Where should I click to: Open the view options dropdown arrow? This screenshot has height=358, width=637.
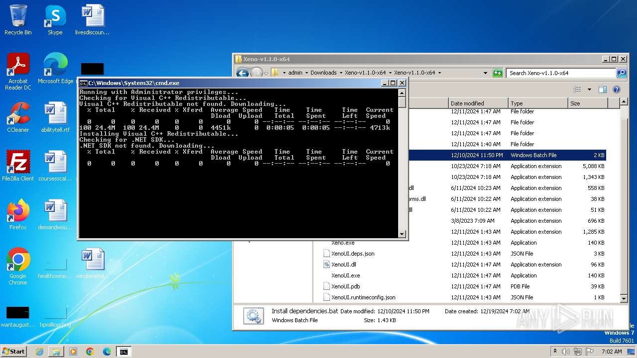pos(589,89)
